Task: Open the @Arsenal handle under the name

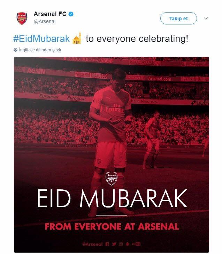Action: tap(45, 21)
